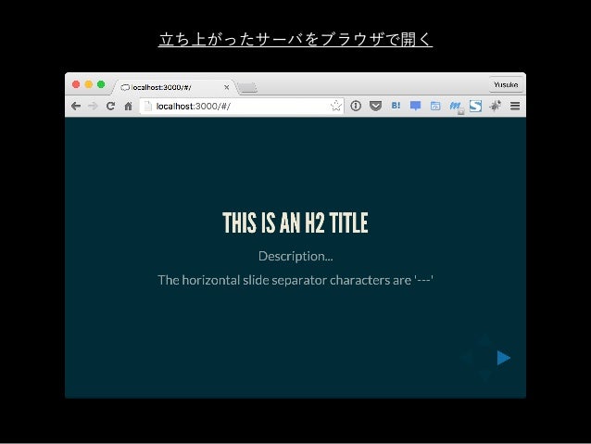Close the localhost:3000 tab
591x444 pixels.
(227, 87)
